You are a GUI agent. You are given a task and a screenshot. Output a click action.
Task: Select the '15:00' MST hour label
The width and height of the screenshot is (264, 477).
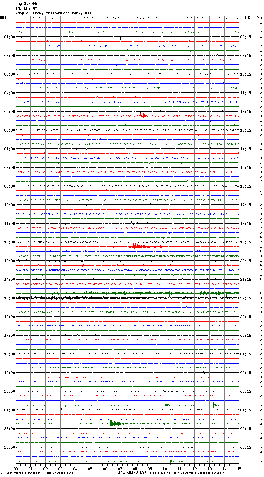[x=10, y=298]
